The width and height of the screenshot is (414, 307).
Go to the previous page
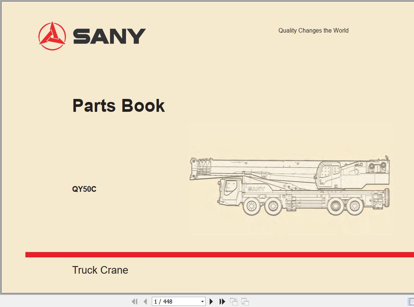145,301
